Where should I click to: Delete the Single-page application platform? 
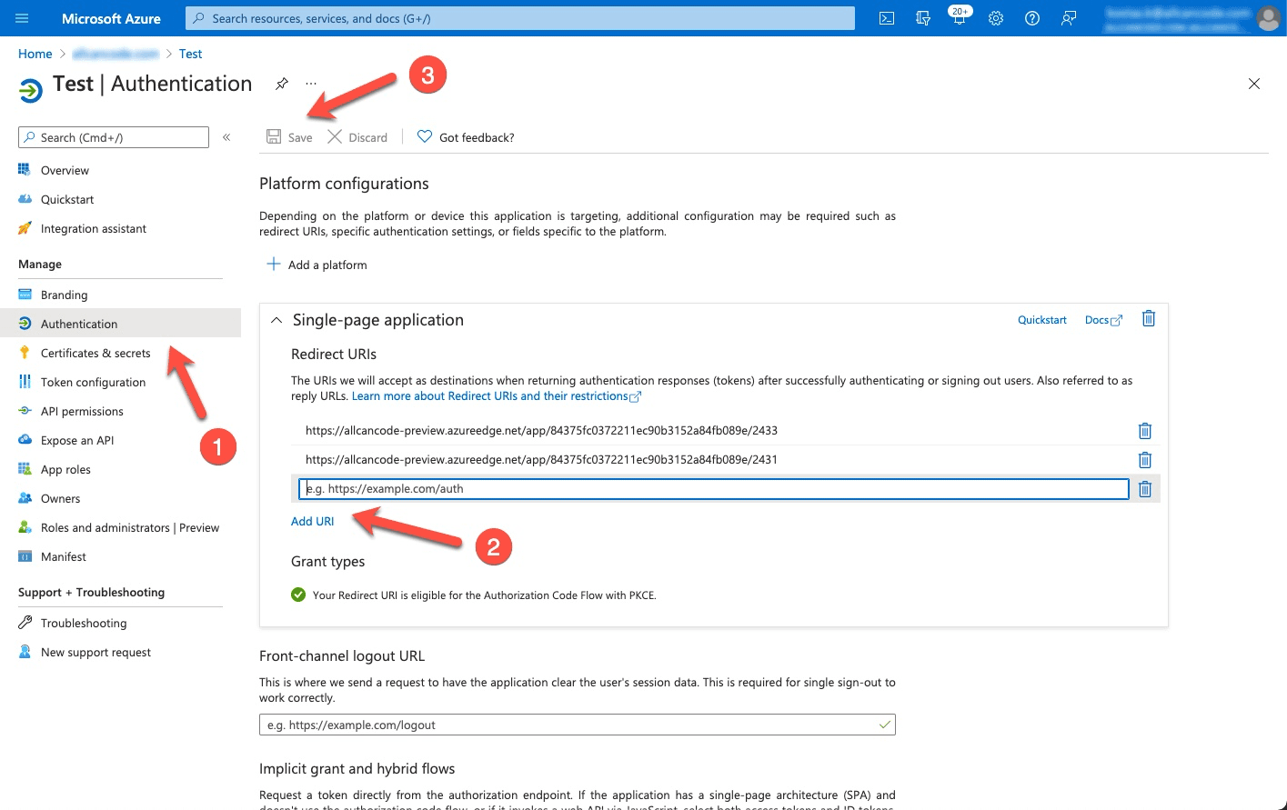(1149, 318)
